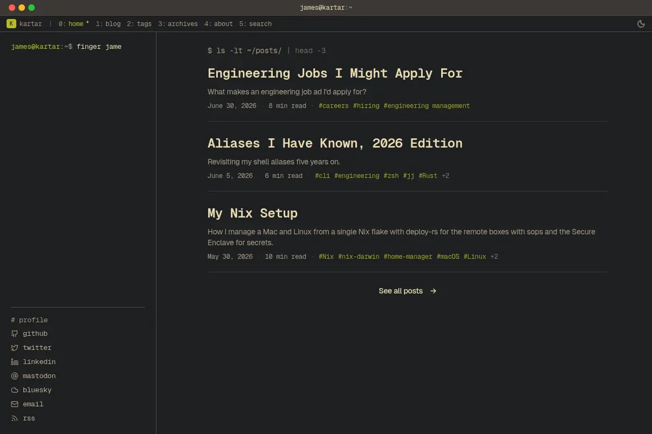Click the email envelope icon
652x434 pixels.
tap(15, 404)
